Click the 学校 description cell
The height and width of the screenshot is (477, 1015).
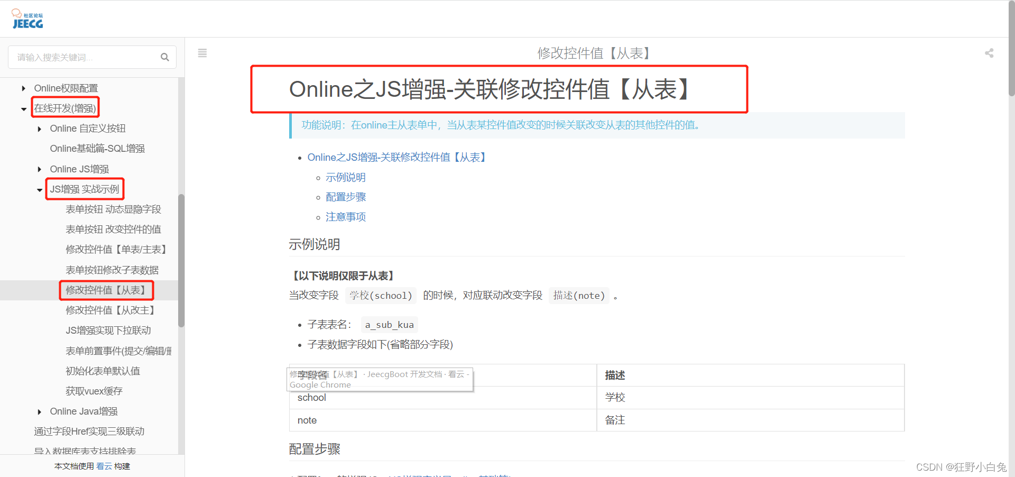click(x=751, y=398)
